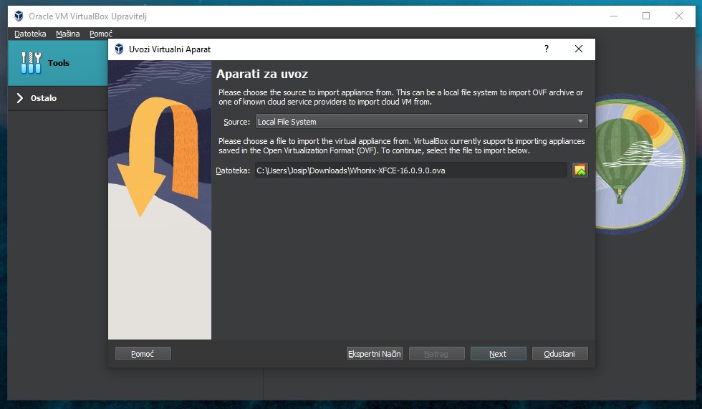
Task: Switch to Ekspertni Način
Action: pos(375,354)
